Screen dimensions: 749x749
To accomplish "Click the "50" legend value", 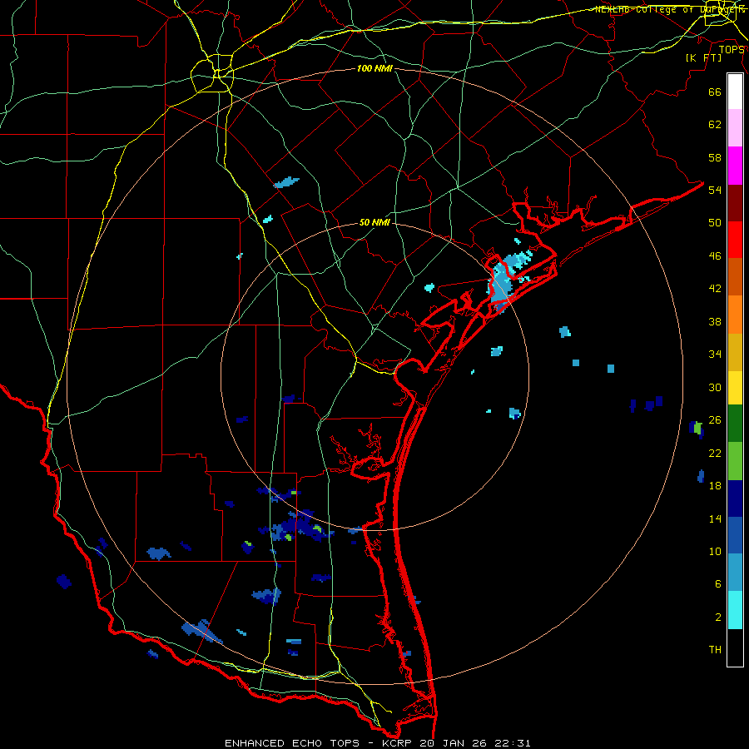I will [x=715, y=222].
